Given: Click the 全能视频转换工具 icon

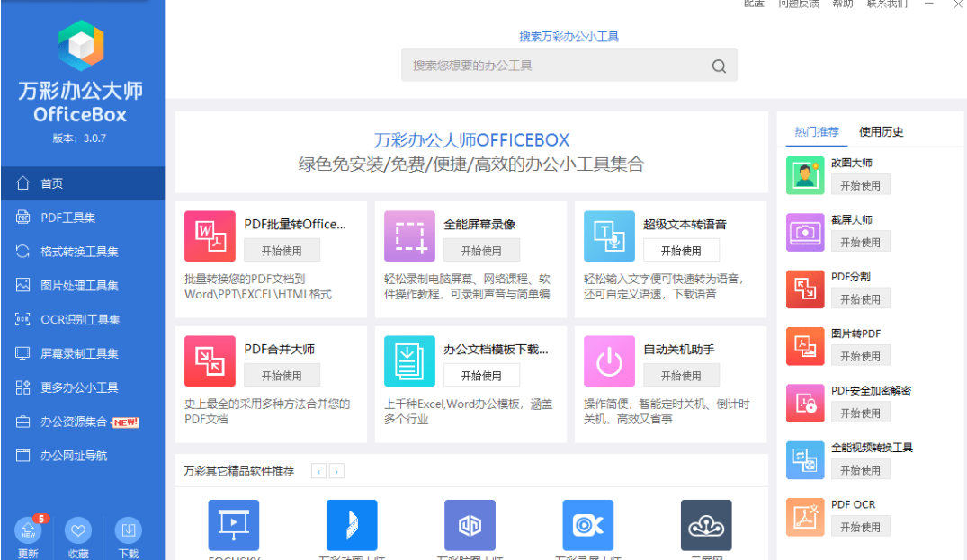Looking at the screenshot, I should [x=805, y=459].
